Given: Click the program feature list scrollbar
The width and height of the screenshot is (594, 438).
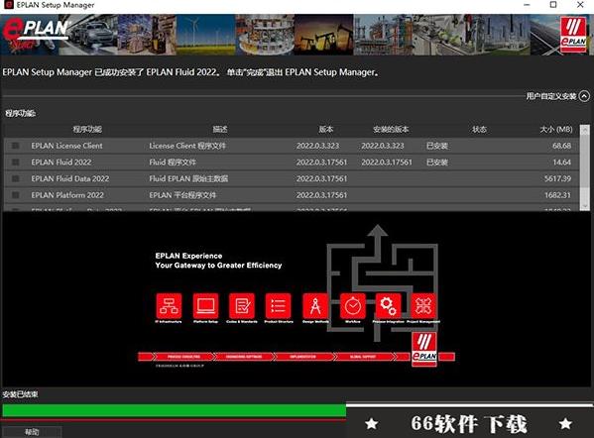Looking at the screenshot, I should (x=585, y=163).
